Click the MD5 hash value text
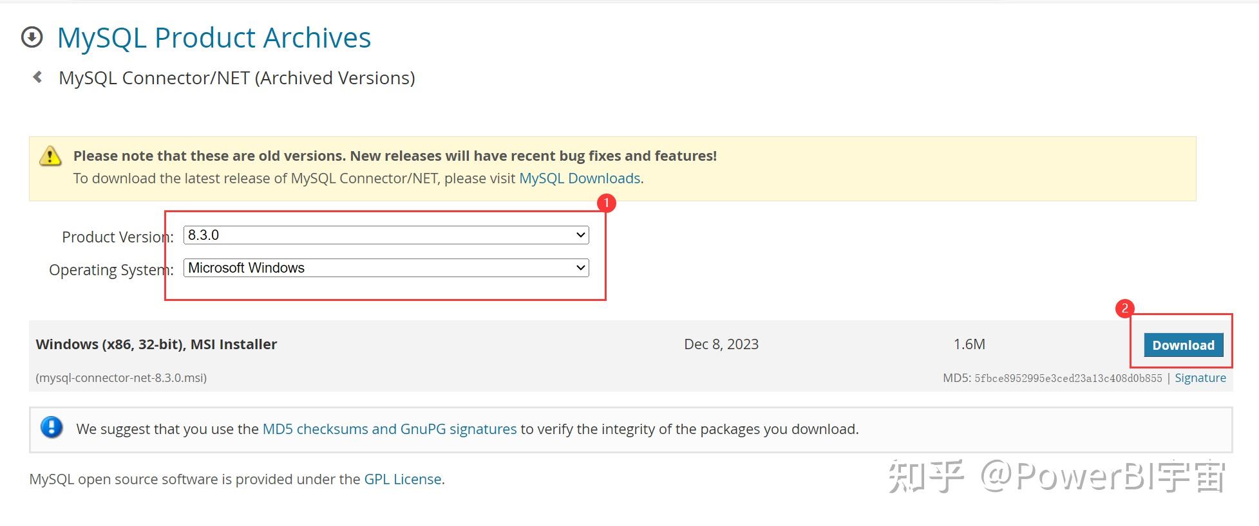This screenshot has height=526, width=1259. pos(1068,378)
